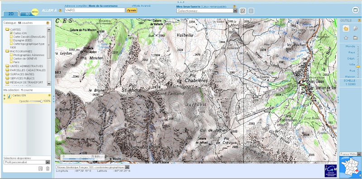Click the J'y vais button

(131, 10)
